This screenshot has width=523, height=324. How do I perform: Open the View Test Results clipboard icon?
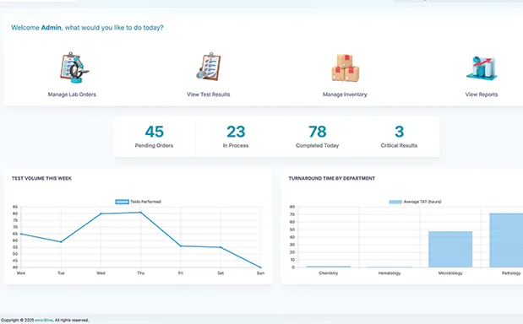pos(209,67)
